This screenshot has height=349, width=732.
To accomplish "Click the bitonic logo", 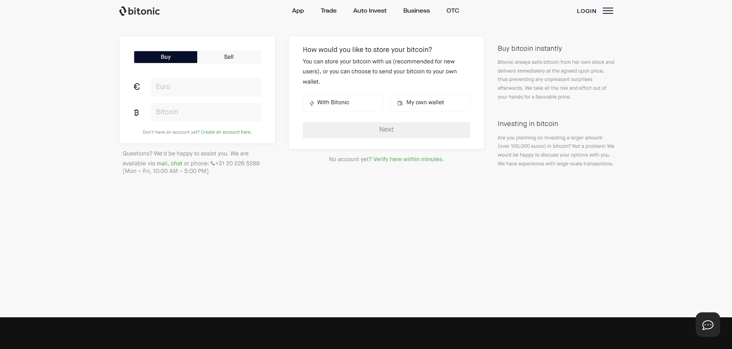I will [x=139, y=11].
